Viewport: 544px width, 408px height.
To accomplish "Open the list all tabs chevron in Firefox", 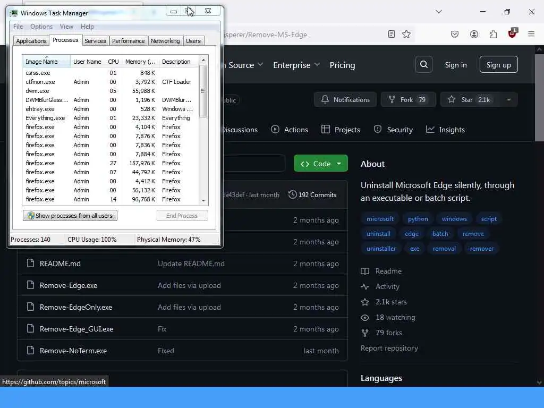I will [439, 12].
